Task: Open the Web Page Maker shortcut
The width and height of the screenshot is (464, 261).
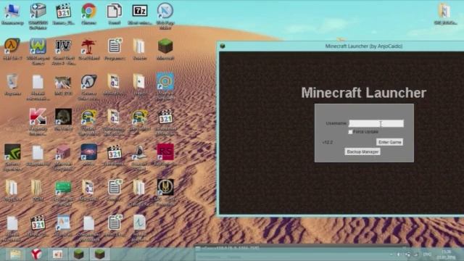Action: tap(165, 11)
